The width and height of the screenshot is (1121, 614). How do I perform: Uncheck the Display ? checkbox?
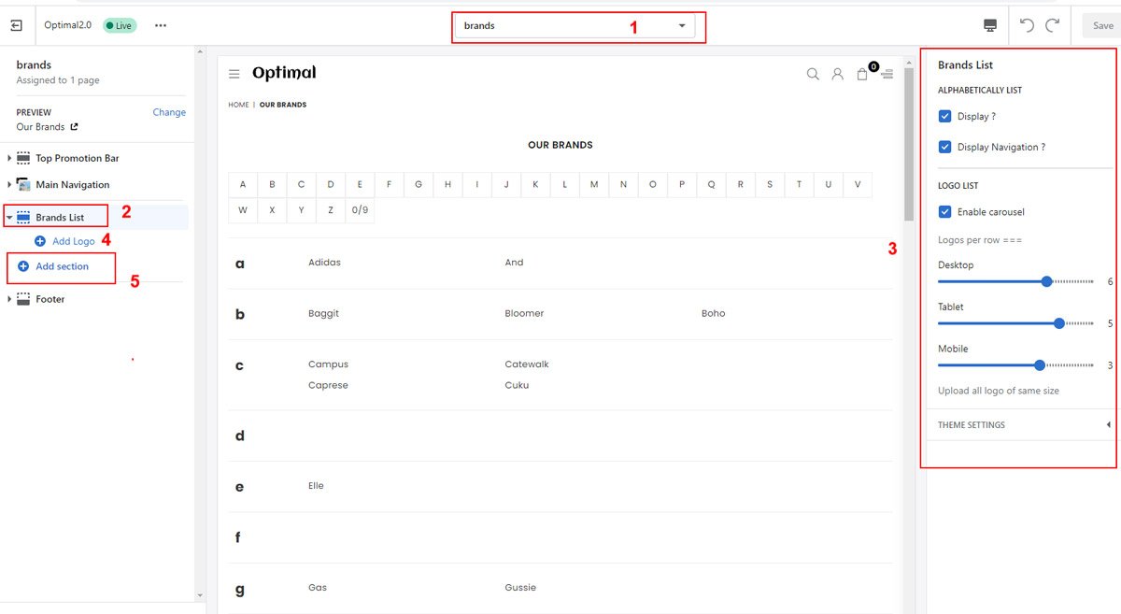(945, 117)
